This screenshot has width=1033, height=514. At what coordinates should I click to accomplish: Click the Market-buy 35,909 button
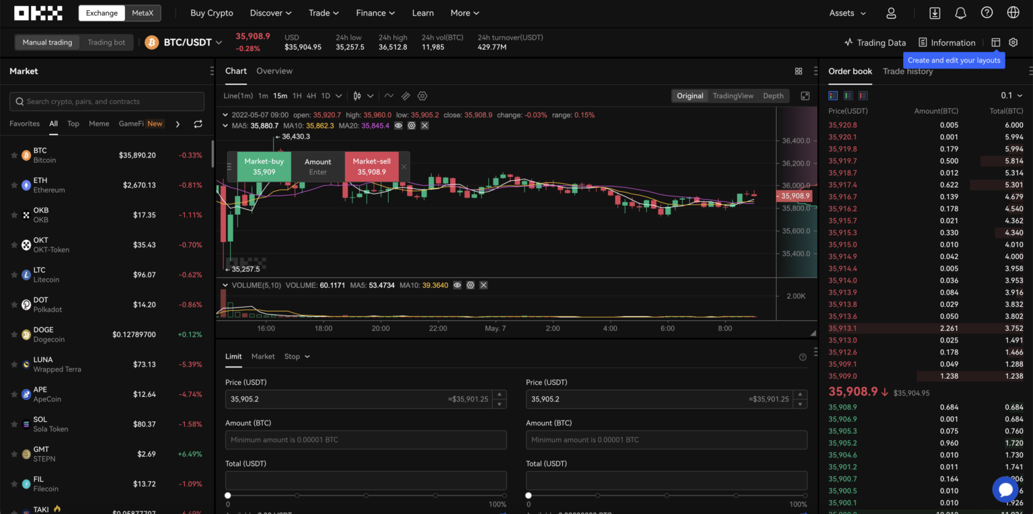pos(264,167)
